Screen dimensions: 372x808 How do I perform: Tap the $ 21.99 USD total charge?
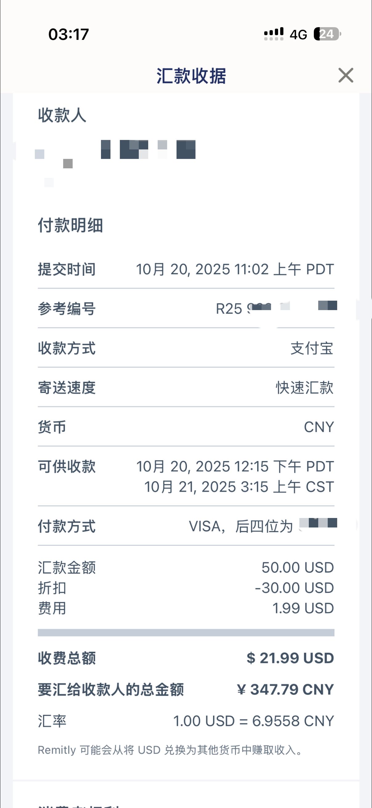click(x=290, y=658)
